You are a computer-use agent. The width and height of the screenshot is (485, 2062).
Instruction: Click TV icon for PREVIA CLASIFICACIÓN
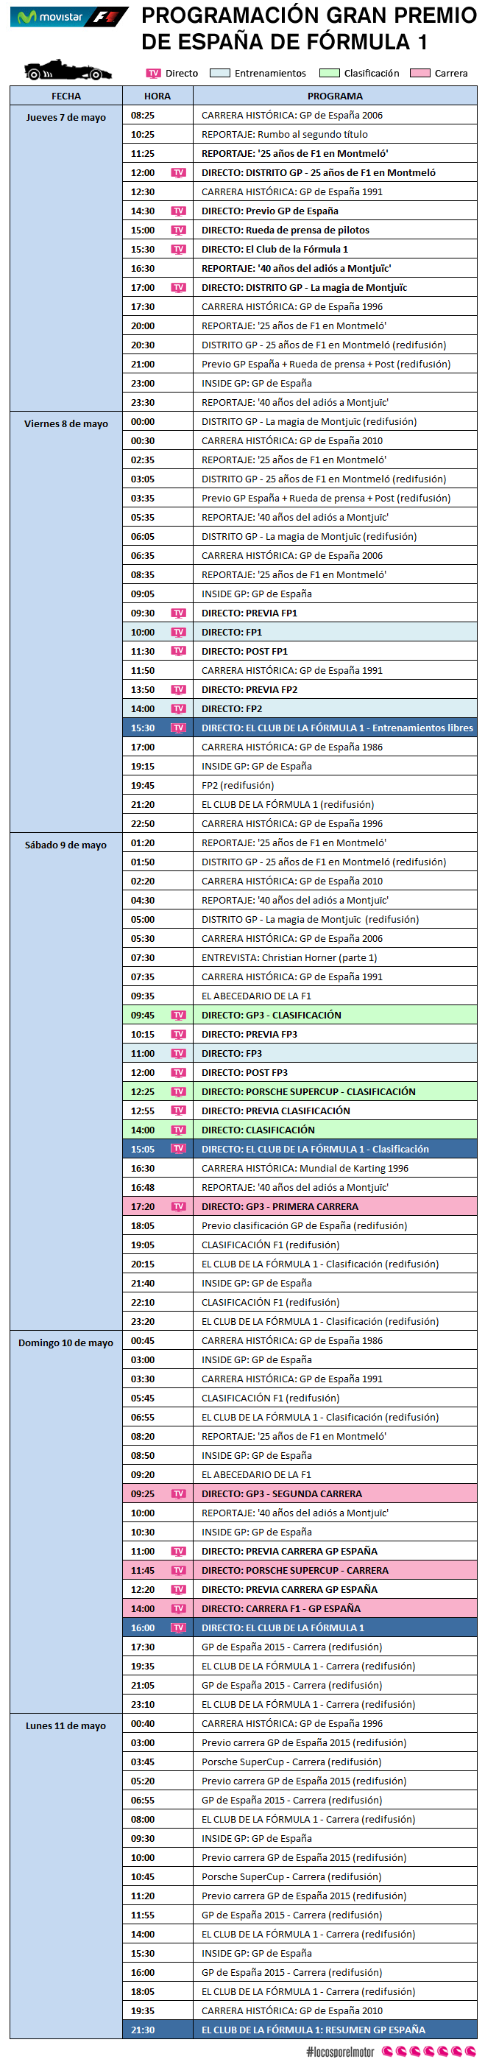pyautogui.click(x=179, y=1112)
